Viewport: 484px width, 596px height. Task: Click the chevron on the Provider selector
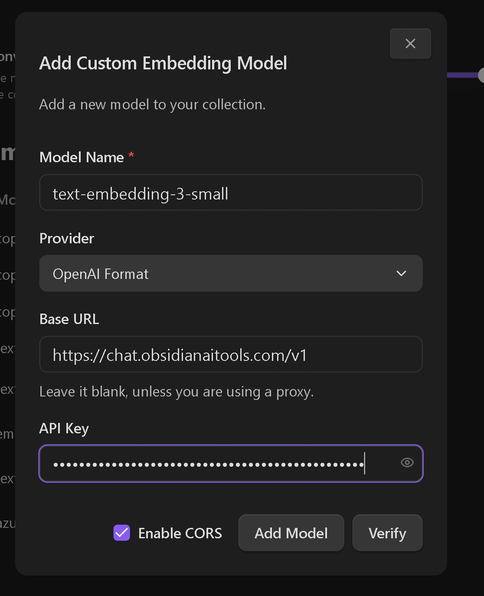pos(401,273)
